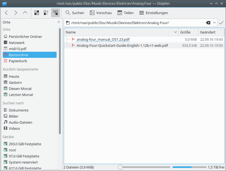Open Netzwerk place
This screenshot has height=171, width=226.
(30, 43)
